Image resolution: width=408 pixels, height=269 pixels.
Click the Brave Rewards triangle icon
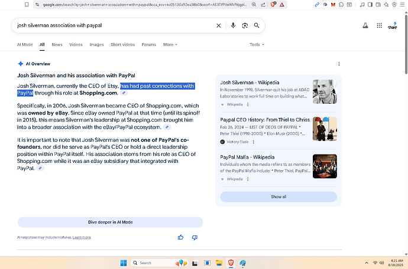point(282,4)
